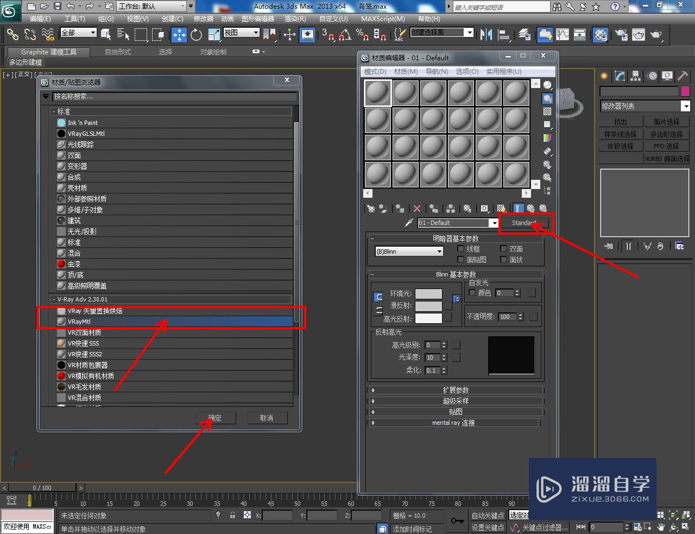Toggle the ambient-diffuse color lock button
The width and height of the screenshot is (695, 534).
(456, 299)
